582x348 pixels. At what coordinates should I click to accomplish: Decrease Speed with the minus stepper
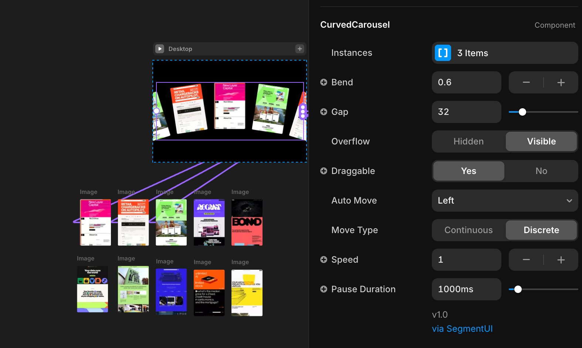coord(526,260)
